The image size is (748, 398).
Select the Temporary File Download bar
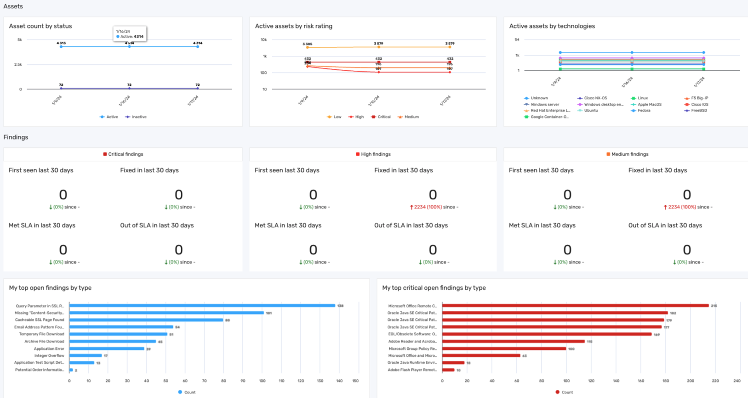(x=119, y=334)
